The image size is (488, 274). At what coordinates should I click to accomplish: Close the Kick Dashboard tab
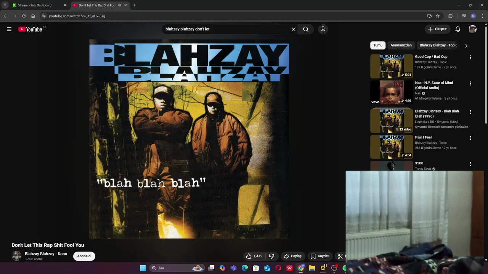tap(65, 5)
